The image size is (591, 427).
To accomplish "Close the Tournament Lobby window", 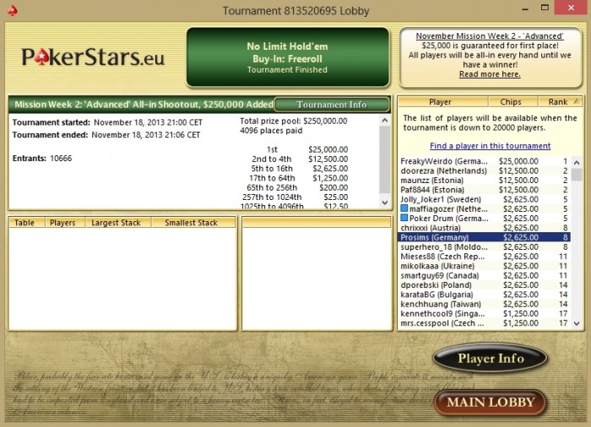I will (x=571, y=8).
